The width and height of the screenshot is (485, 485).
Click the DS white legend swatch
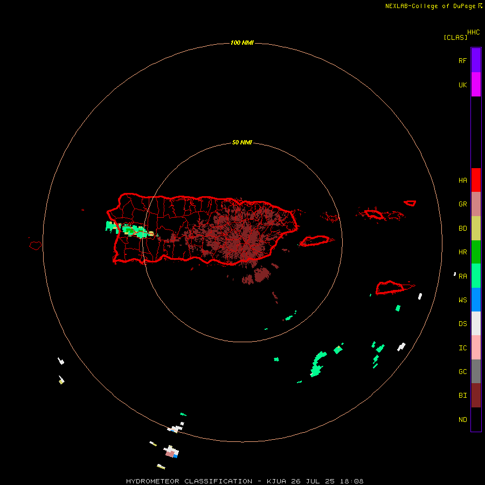476,323
